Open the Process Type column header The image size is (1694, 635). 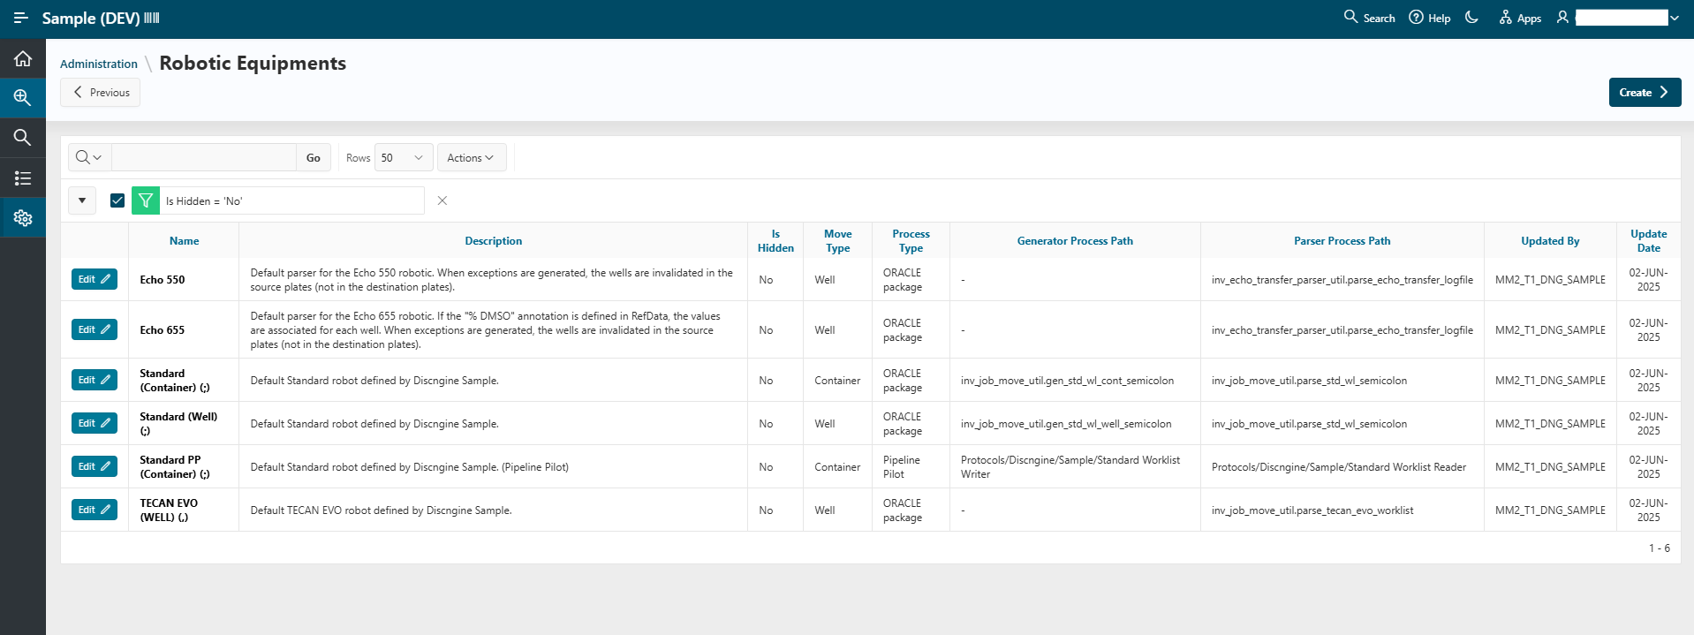[911, 240]
